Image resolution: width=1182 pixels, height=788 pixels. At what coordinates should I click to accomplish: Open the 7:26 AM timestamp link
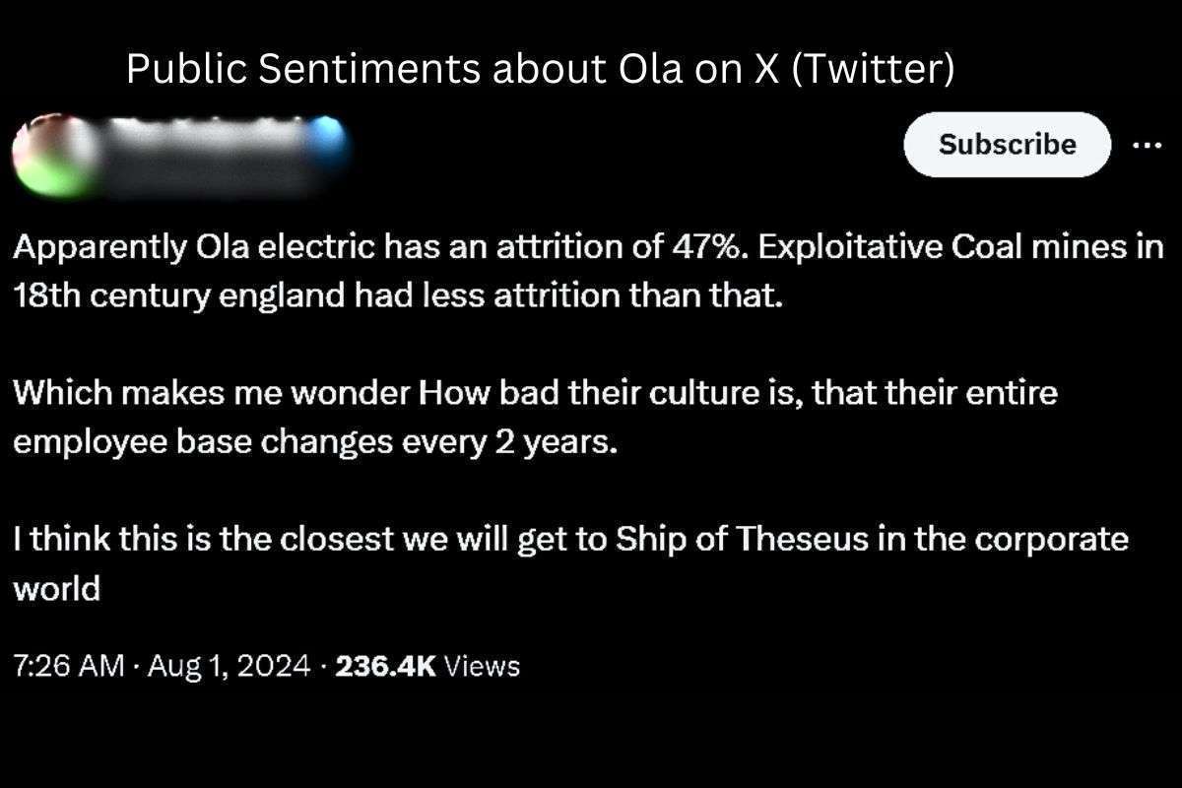point(68,666)
